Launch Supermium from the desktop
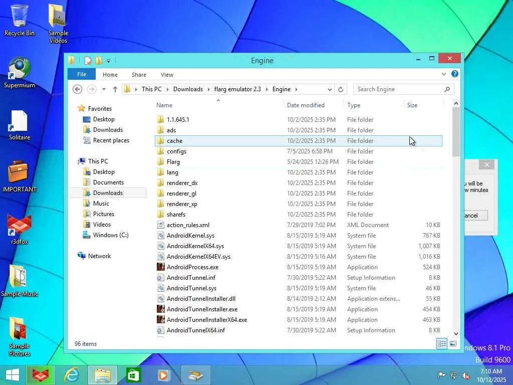Image resolution: width=513 pixels, height=385 pixels. click(20, 73)
